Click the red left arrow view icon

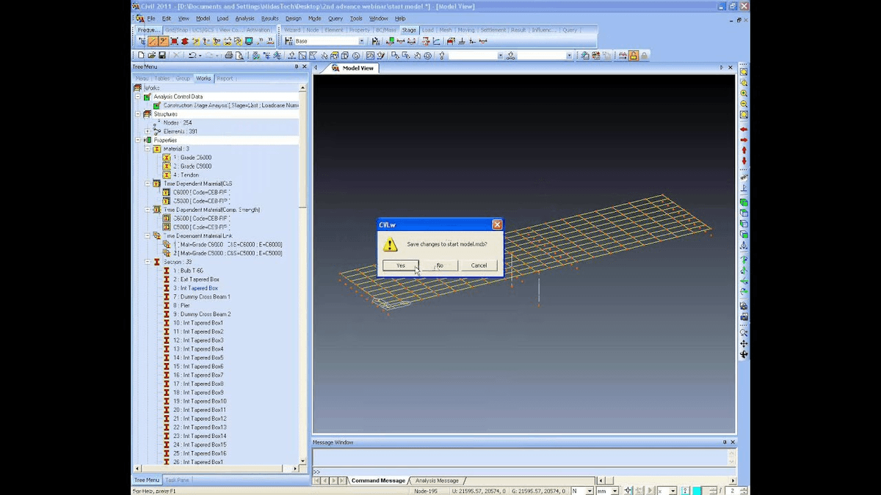click(x=744, y=130)
